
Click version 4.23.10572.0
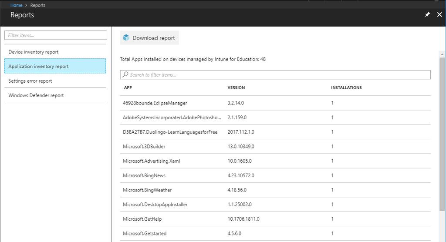click(241, 175)
